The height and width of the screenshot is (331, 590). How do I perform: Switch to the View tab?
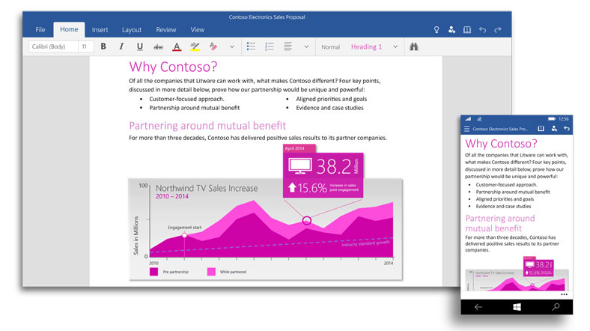(197, 30)
